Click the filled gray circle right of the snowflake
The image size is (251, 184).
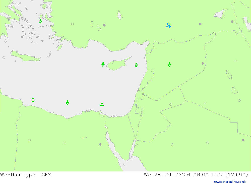pyautogui.click(x=200, y=24)
